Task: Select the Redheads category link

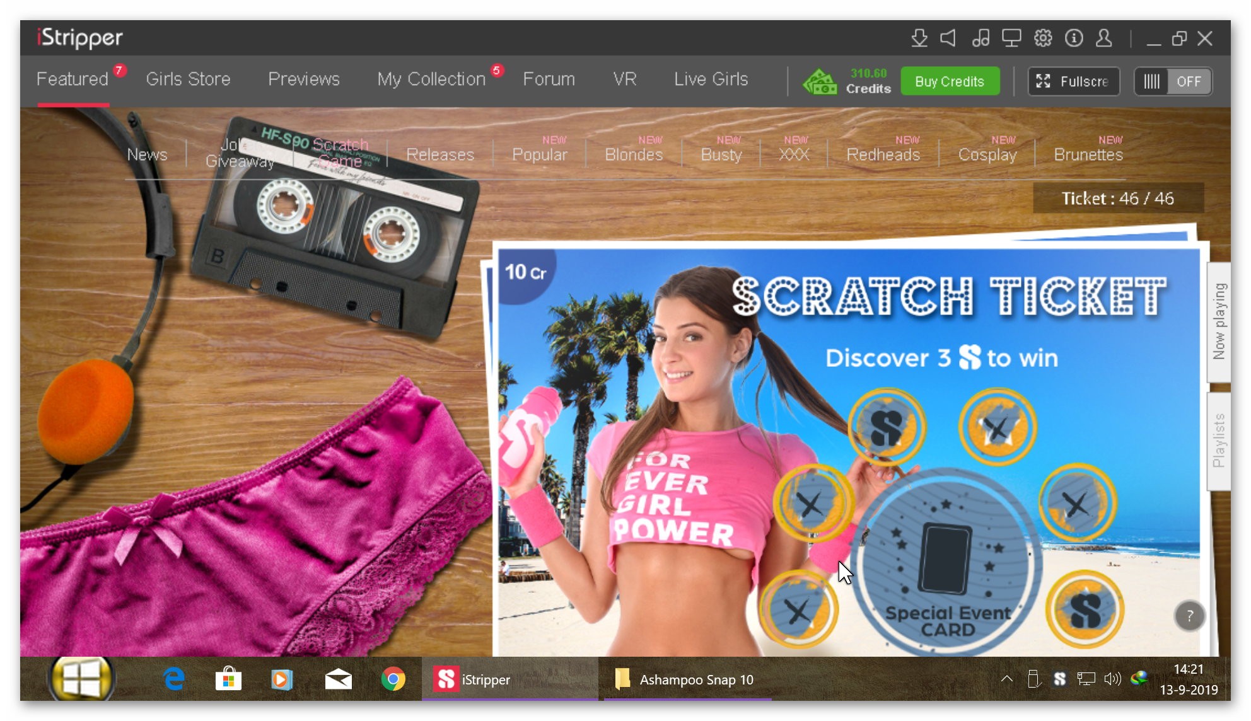Action: (883, 154)
